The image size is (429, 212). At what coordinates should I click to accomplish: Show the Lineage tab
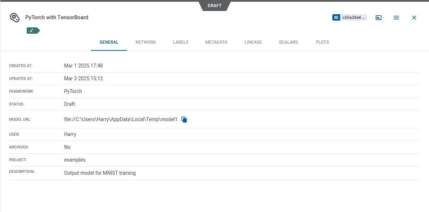click(253, 42)
